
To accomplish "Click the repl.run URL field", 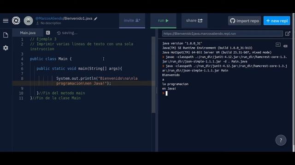I will coord(222,33).
